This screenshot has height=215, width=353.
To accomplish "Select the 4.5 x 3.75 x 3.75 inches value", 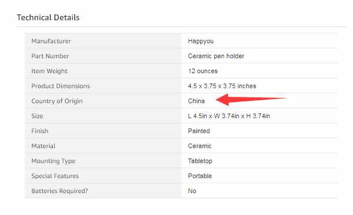I will tap(222, 86).
